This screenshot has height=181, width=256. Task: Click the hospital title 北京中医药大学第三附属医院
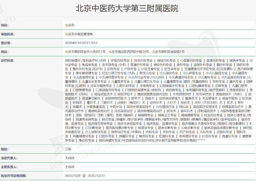(127, 9)
